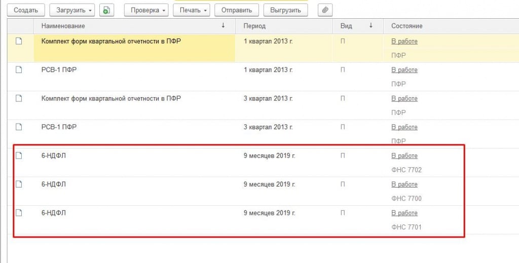Click document icon of 6-НДФЛ row ФНС 7701

[19, 213]
